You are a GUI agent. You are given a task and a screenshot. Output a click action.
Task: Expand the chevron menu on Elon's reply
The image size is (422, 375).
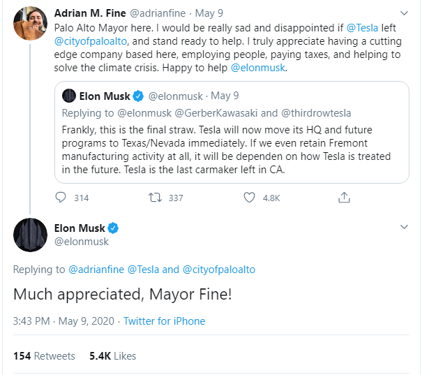pos(403,228)
